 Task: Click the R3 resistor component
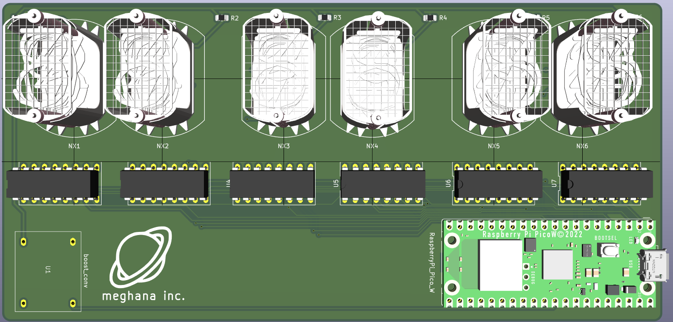tap(324, 18)
